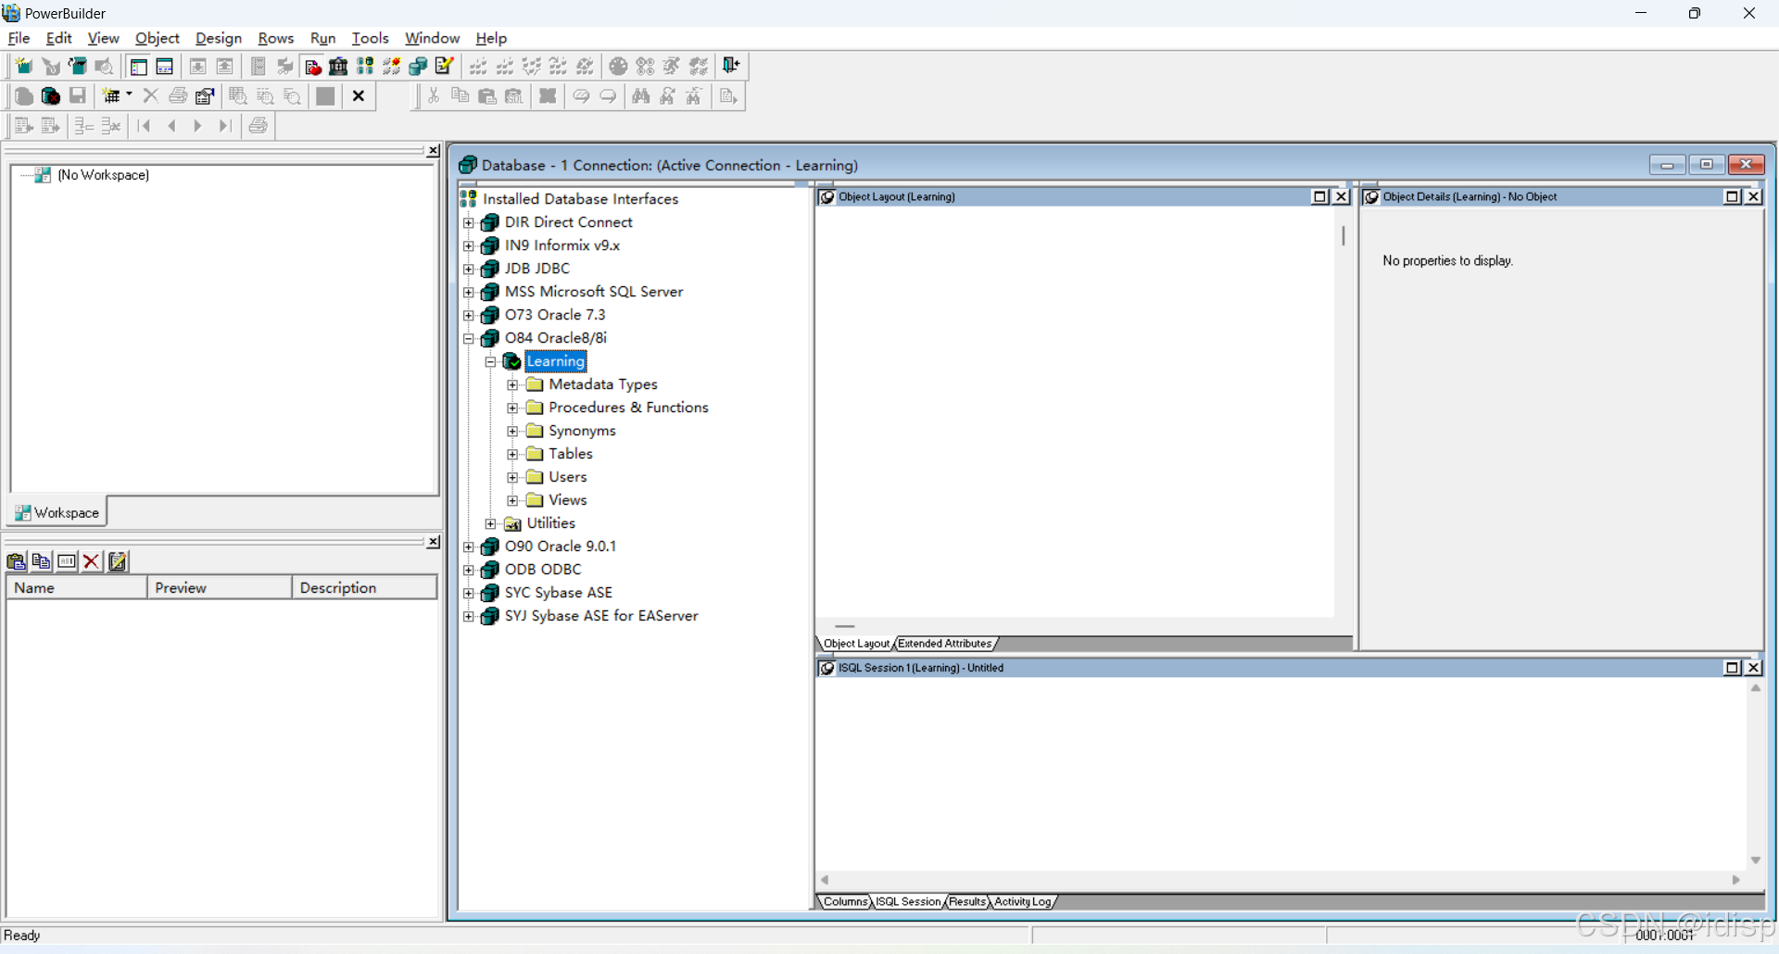Viewport: 1779px width, 954px height.
Task: Click the Next row arrow icon
Action: coord(197,125)
